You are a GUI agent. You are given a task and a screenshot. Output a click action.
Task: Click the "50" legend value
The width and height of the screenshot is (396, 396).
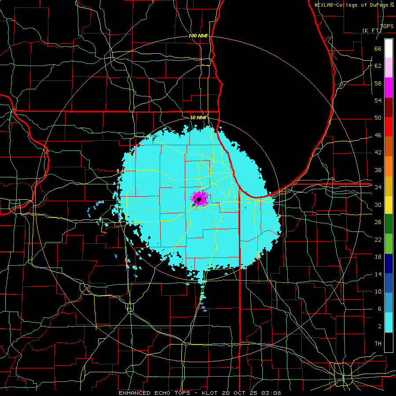(378, 118)
